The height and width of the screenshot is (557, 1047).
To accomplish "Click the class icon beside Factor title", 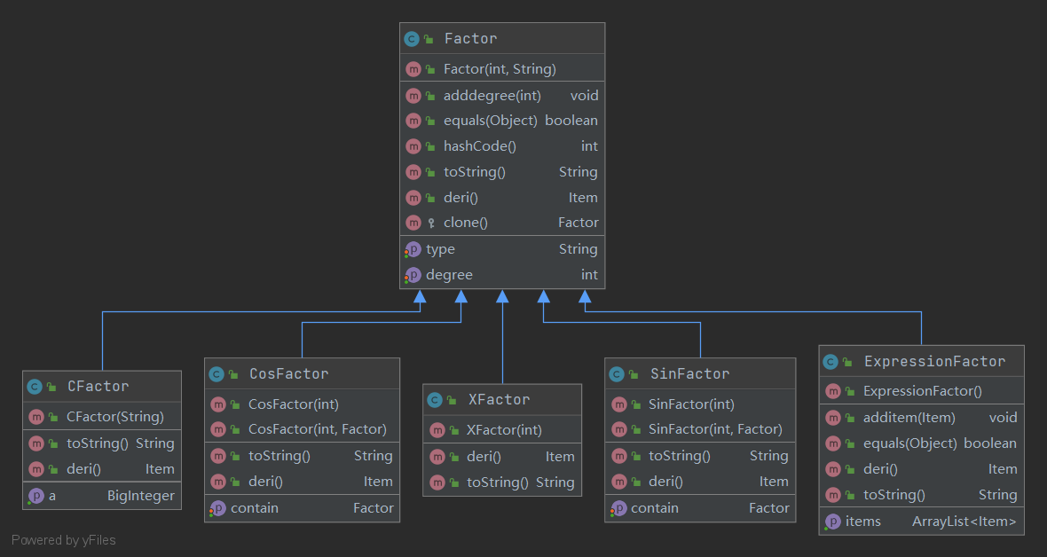I will pos(411,39).
